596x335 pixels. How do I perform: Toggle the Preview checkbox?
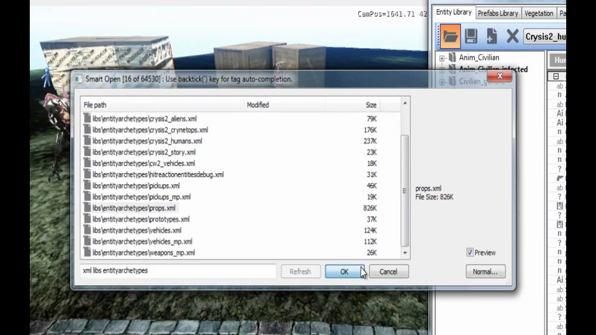click(x=470, y=253)
